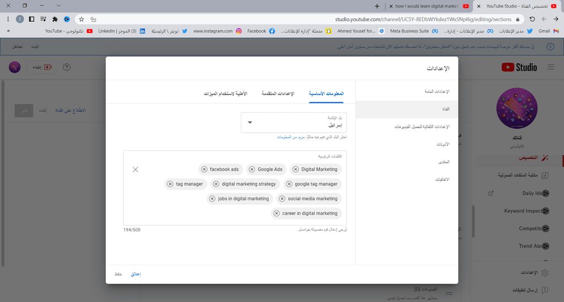Open the LinkedIn bookmark
Image resolution: width=564 pixels, height=302 pixels.
(122, 31)
